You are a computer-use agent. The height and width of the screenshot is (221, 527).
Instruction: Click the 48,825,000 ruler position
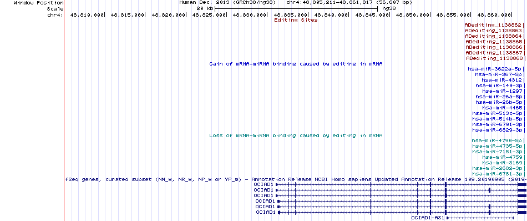tap(209, 15)
